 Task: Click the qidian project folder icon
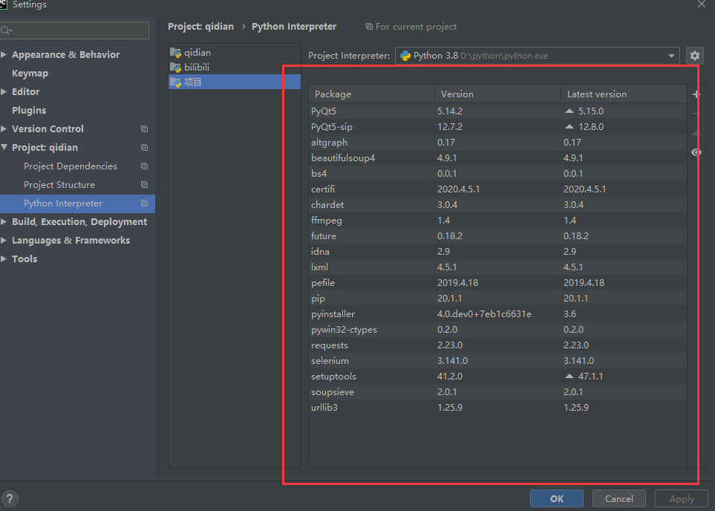[x=175, y=53]
